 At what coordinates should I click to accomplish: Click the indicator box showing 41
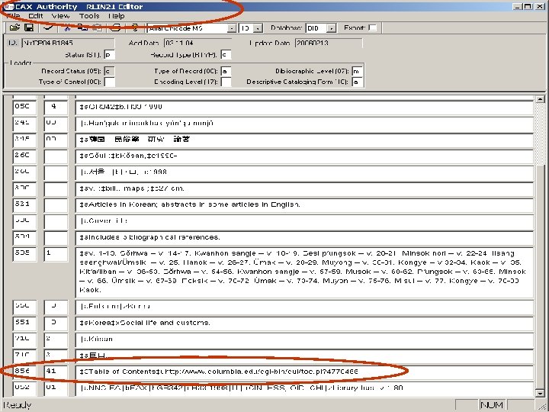pyautogui.click(x=56, y=372)
